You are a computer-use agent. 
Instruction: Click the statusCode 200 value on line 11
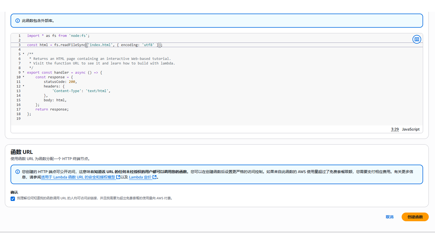coord(72,82)
